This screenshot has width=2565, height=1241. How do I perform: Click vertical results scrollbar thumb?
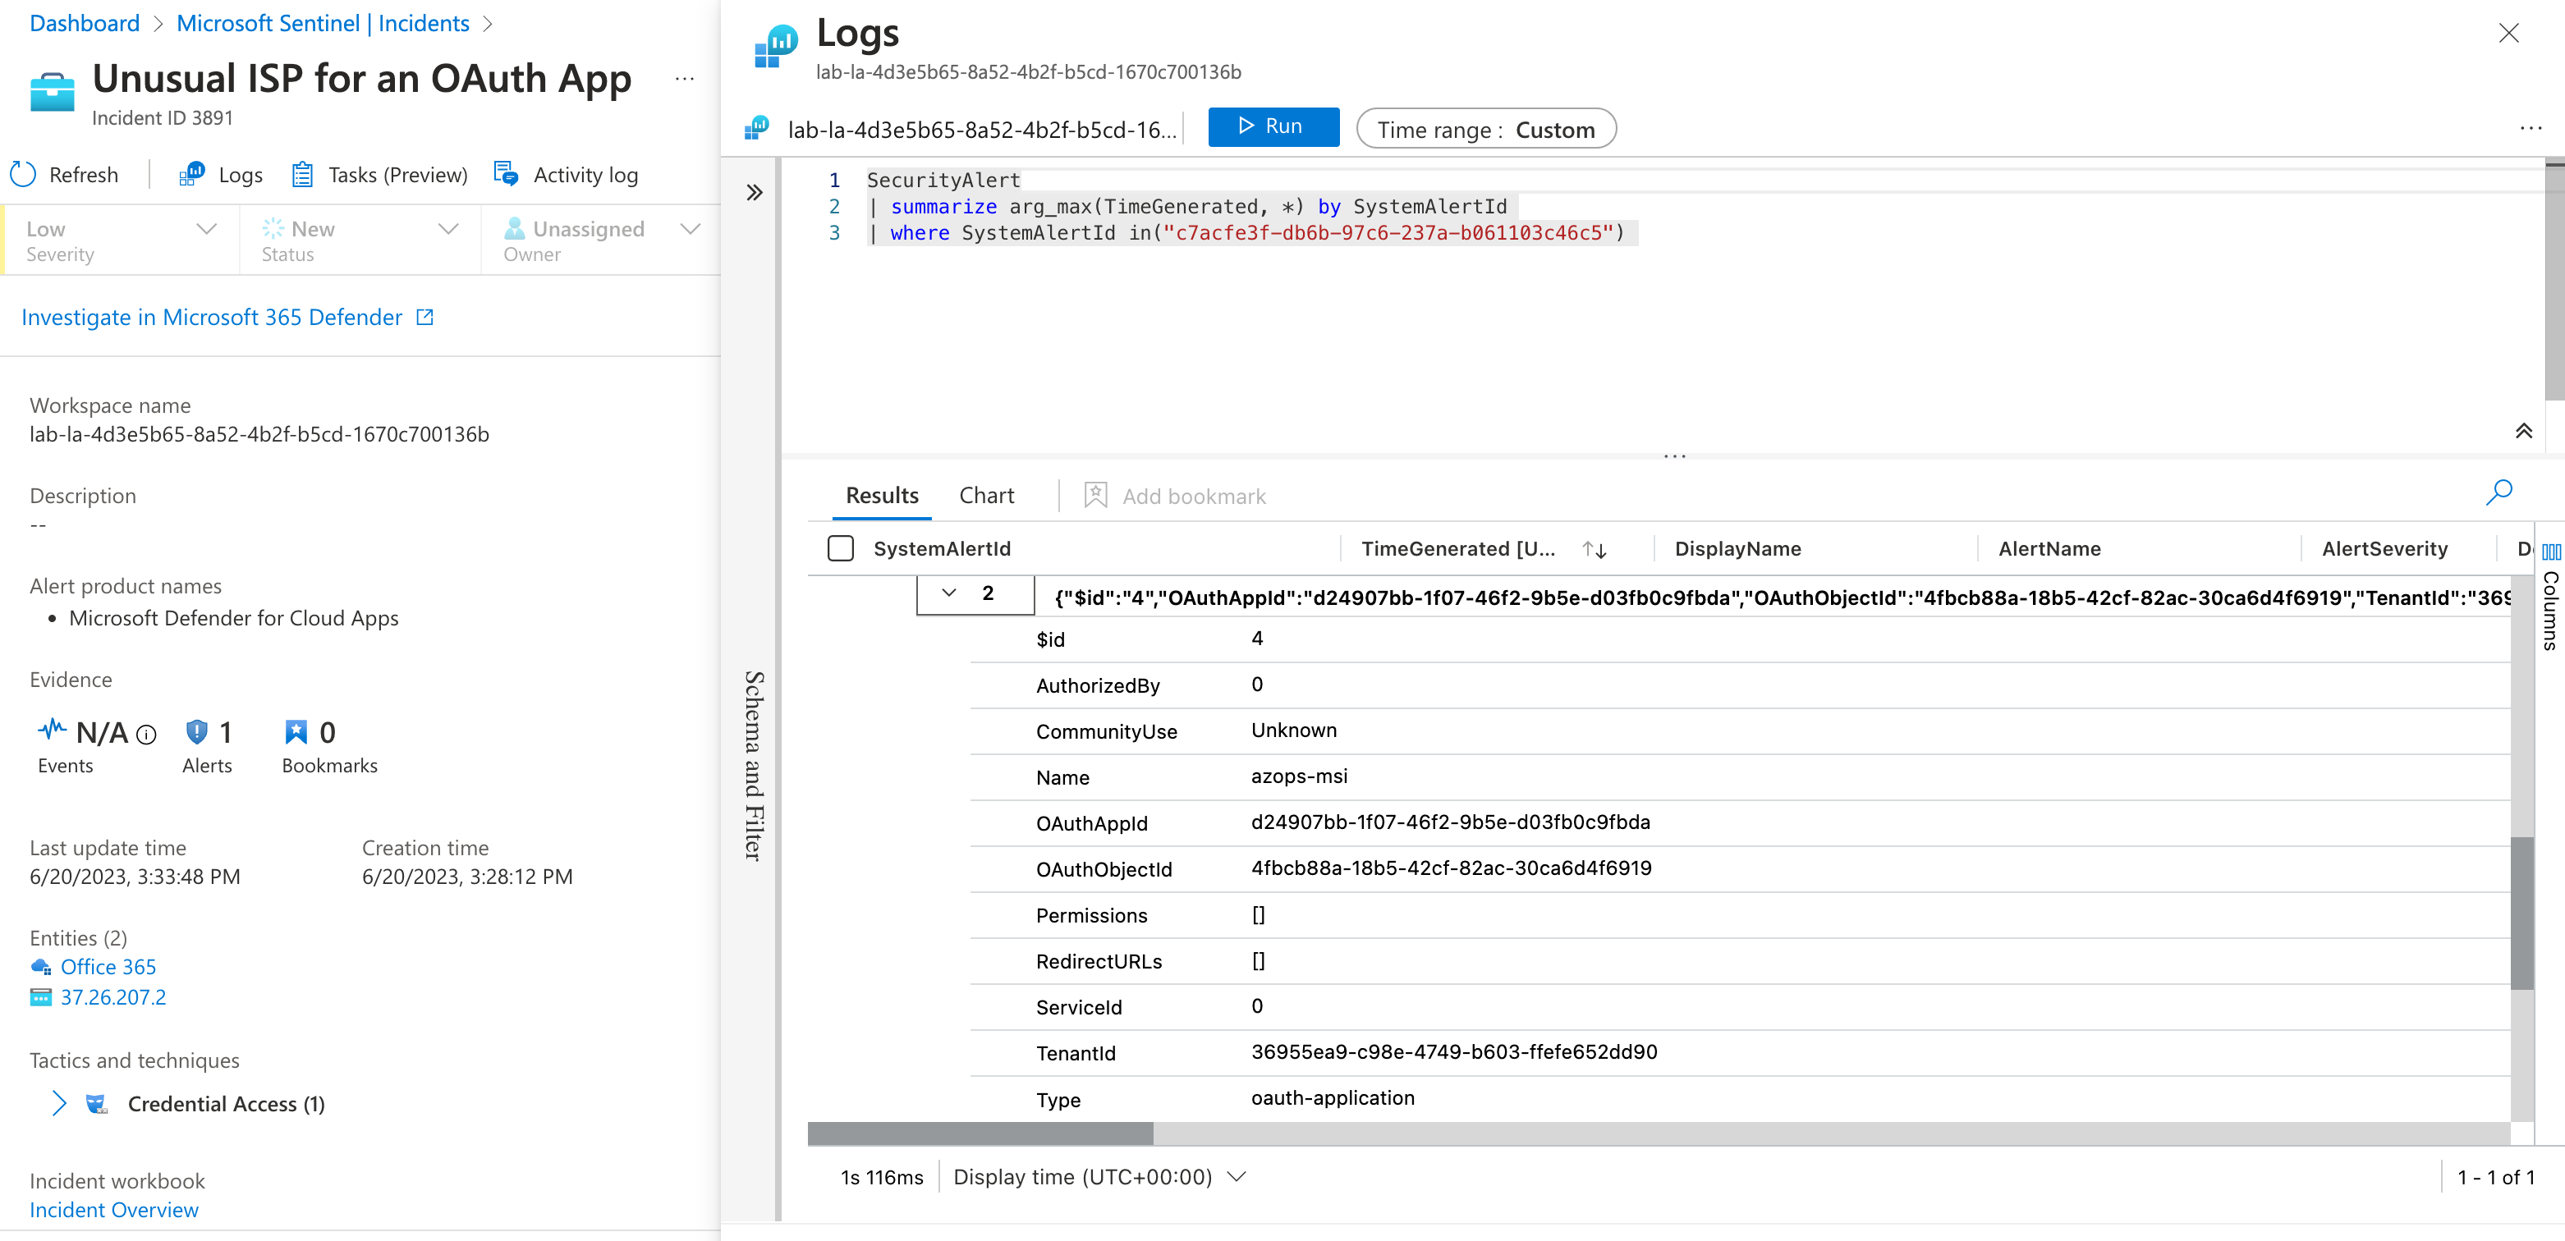(x=2521, y=913)
